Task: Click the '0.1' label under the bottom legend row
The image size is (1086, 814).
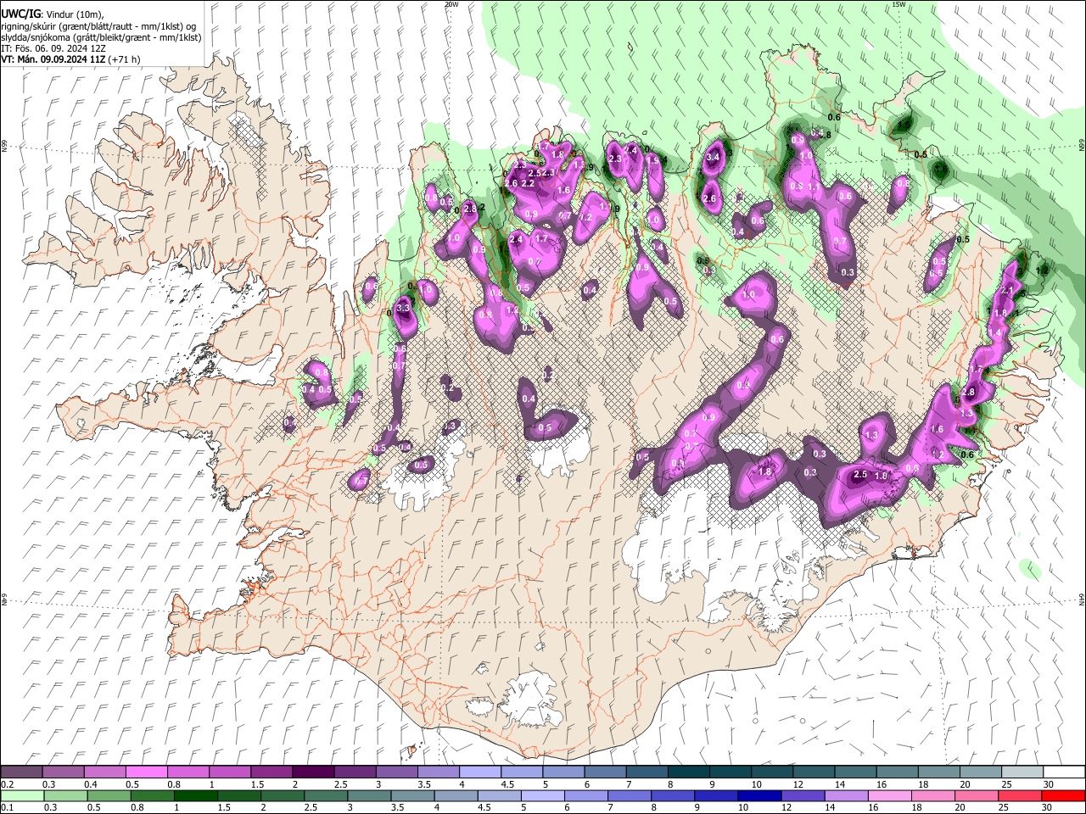Action: 7,808
